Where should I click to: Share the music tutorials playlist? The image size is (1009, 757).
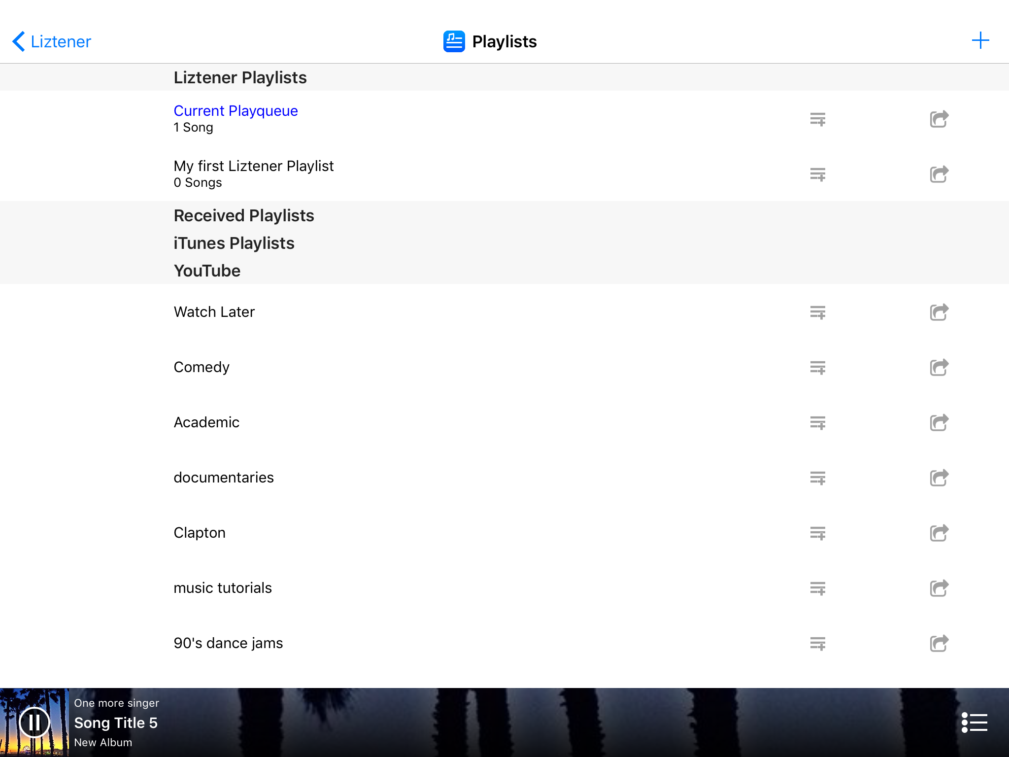[x=939, y=588]
